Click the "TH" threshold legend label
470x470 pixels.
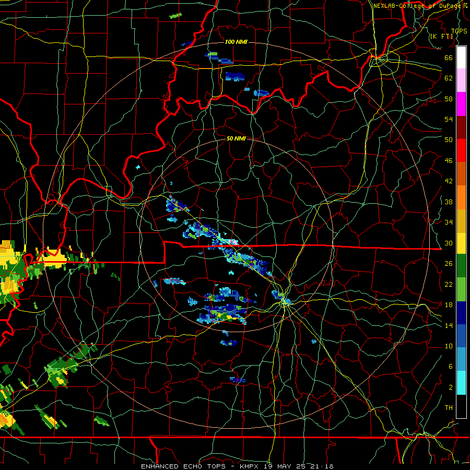[449, 408]
